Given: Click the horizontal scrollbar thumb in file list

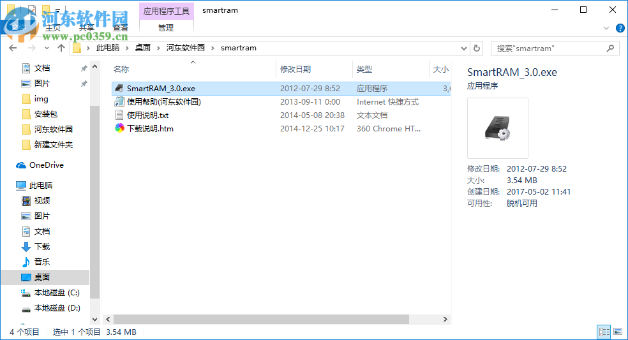Looking at the screenshot, I should click(261, 319).
